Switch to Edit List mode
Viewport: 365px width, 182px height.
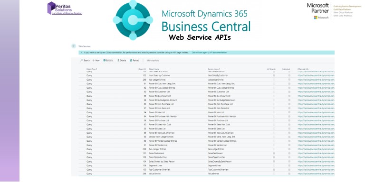108,60
